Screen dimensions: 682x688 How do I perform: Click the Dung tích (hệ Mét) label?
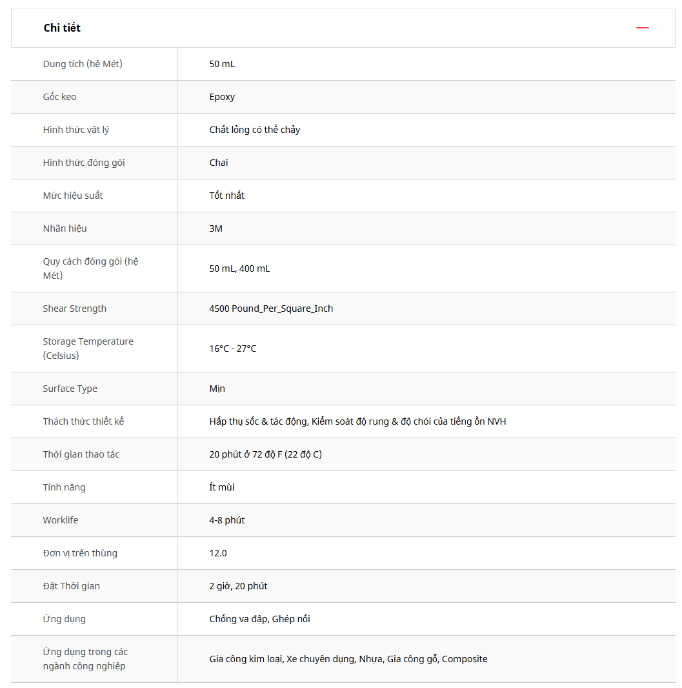tap(83, 64)
